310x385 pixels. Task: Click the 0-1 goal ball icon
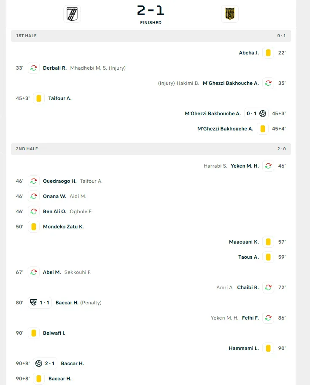[x=263, y=114]
